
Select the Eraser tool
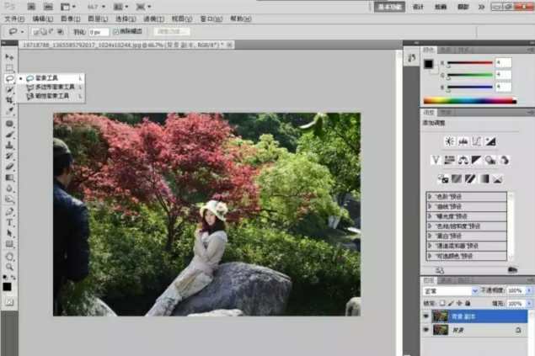pyautogui.click(x=9, y=167)
